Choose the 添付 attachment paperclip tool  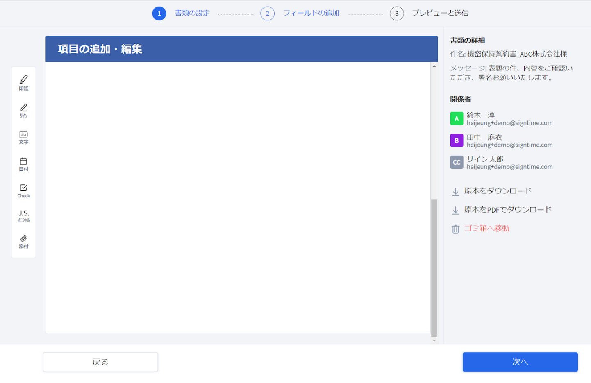(x=24, y=242)
